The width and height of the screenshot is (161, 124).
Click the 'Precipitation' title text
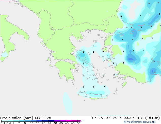coord(11,118)
